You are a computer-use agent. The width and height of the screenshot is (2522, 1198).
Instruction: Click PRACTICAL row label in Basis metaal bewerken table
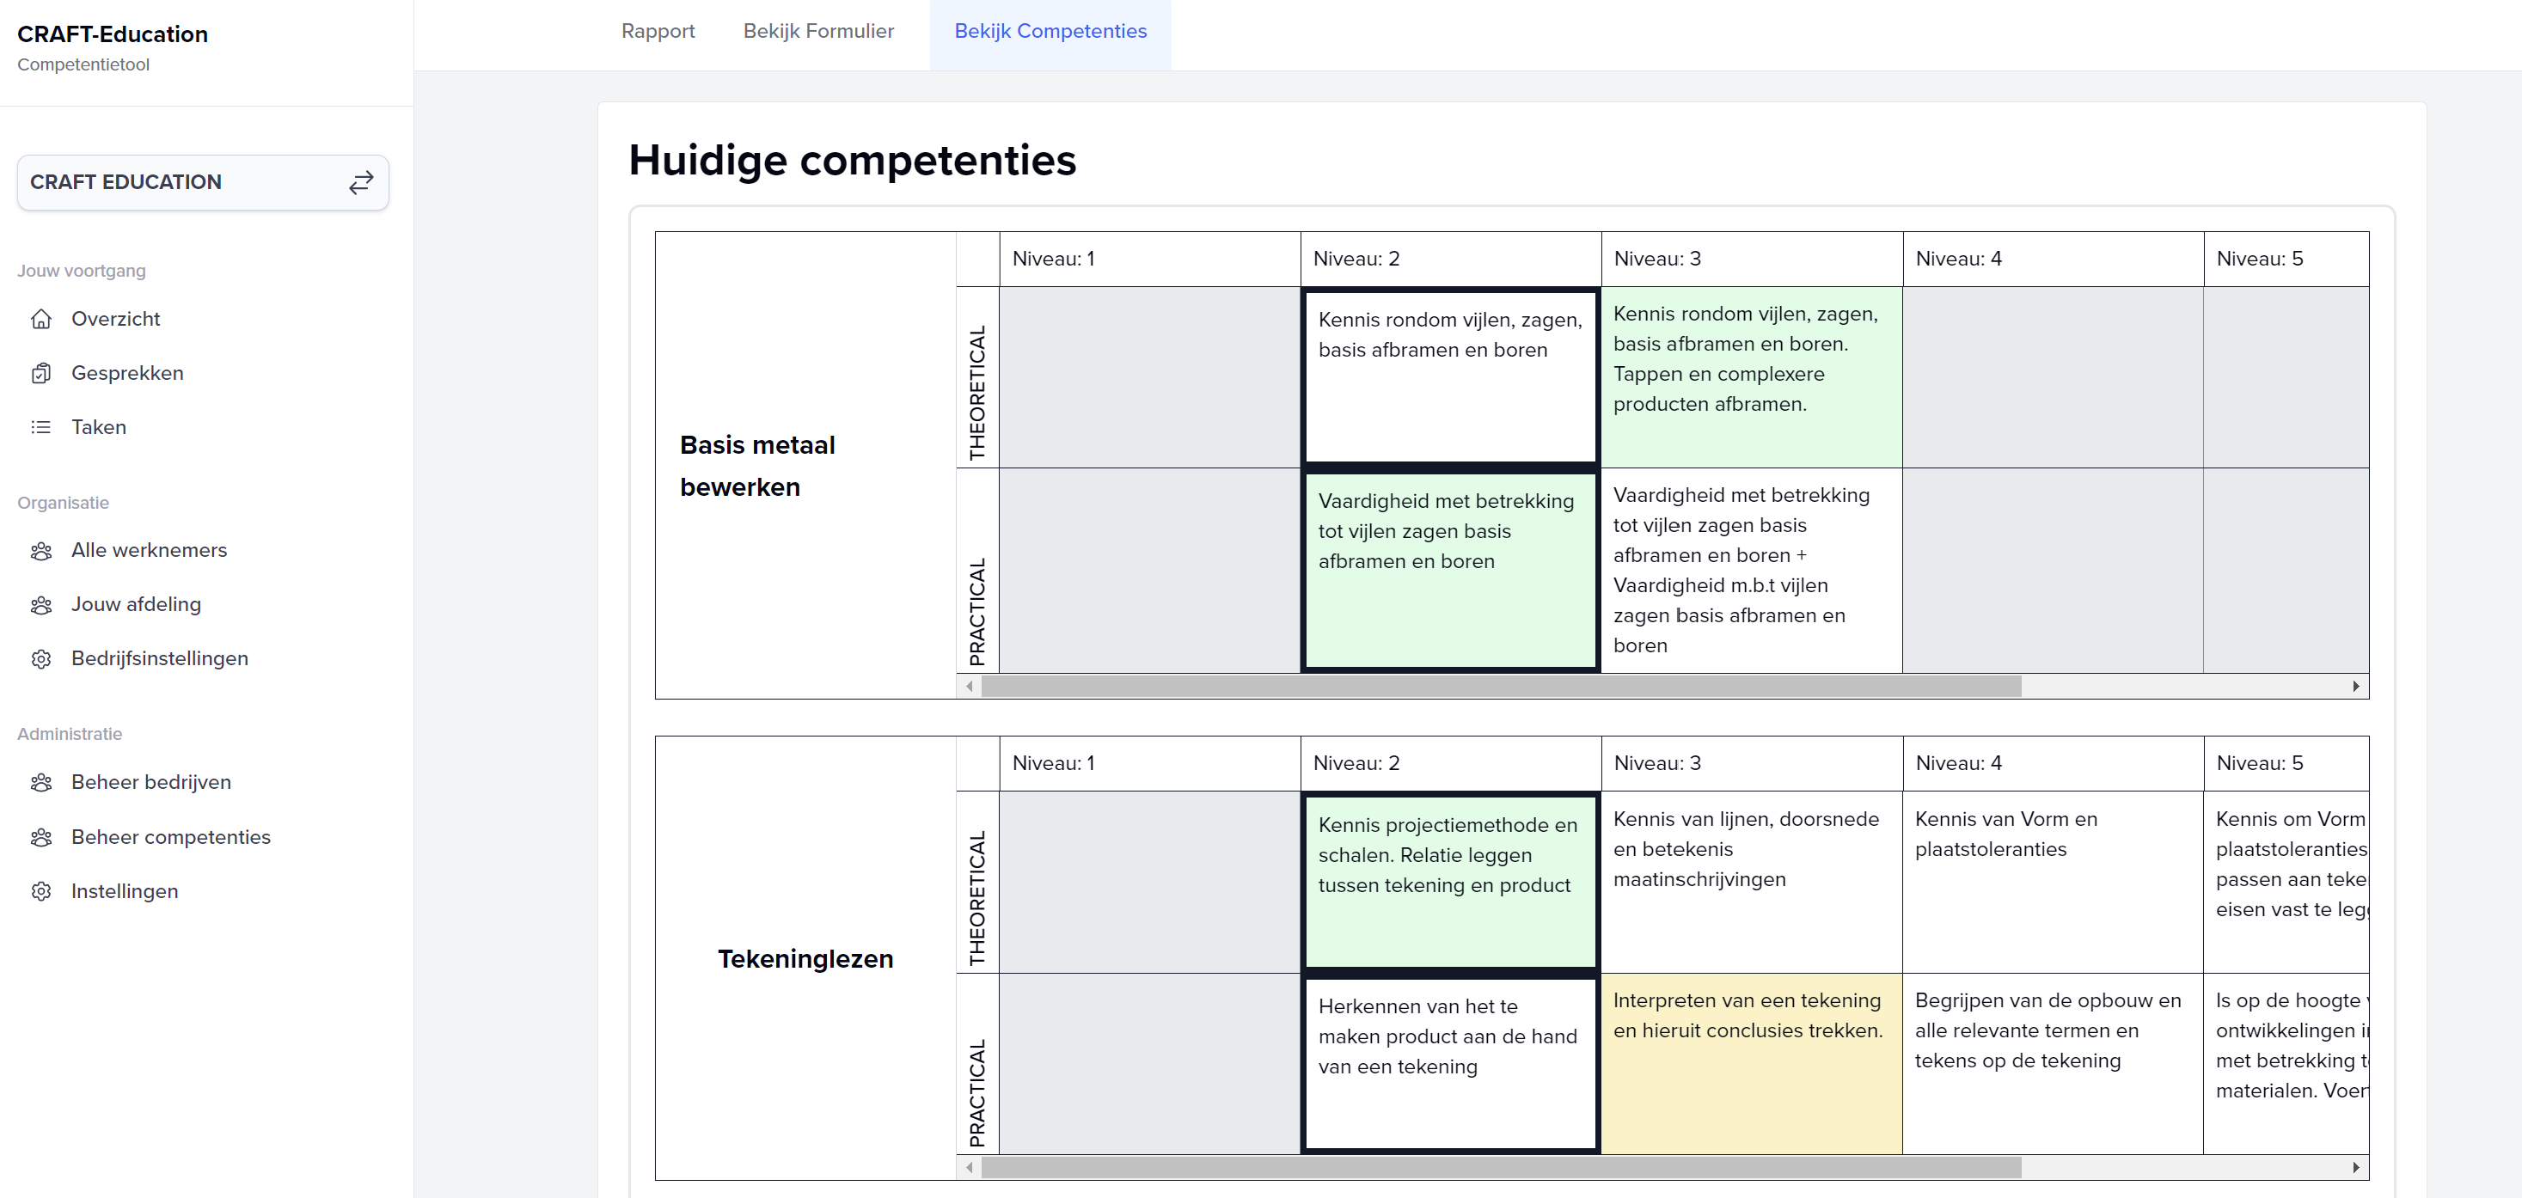(x=977, y=613)
